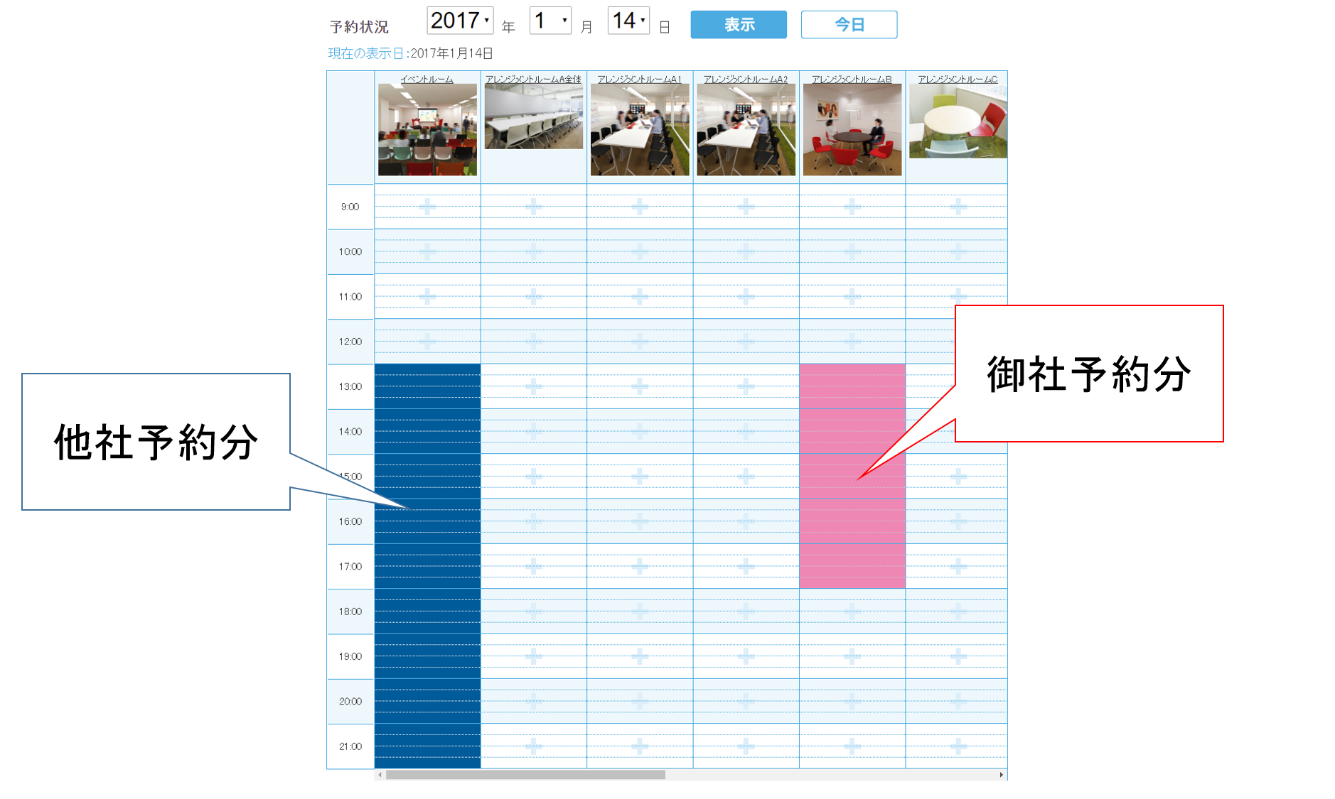This screenshot has width=1335, height=799.
Task: Click the horizontal scrollbar right arrow
Action: pyautogui.click(x=1001, y=775)
